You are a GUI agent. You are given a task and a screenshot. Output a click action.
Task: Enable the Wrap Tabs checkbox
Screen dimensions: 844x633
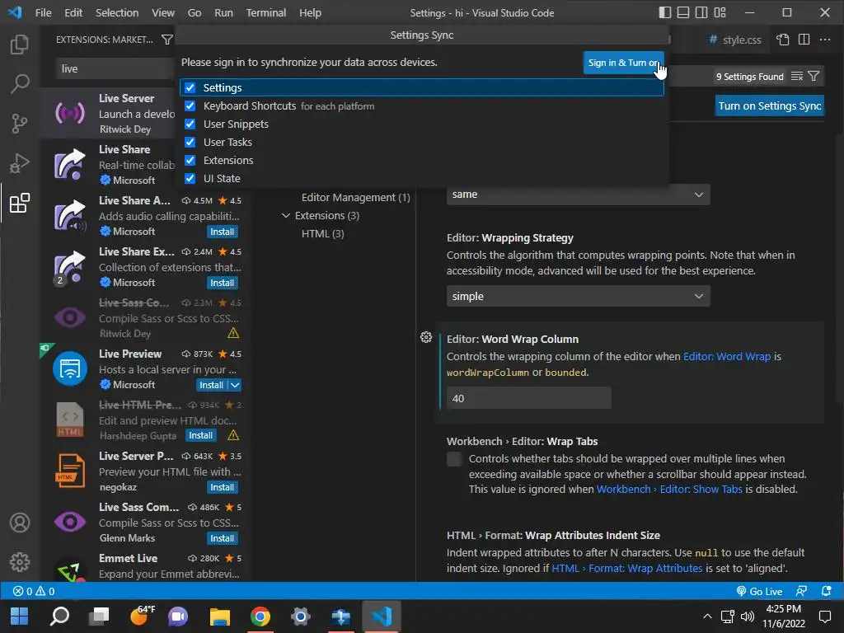tap(454, 459)
